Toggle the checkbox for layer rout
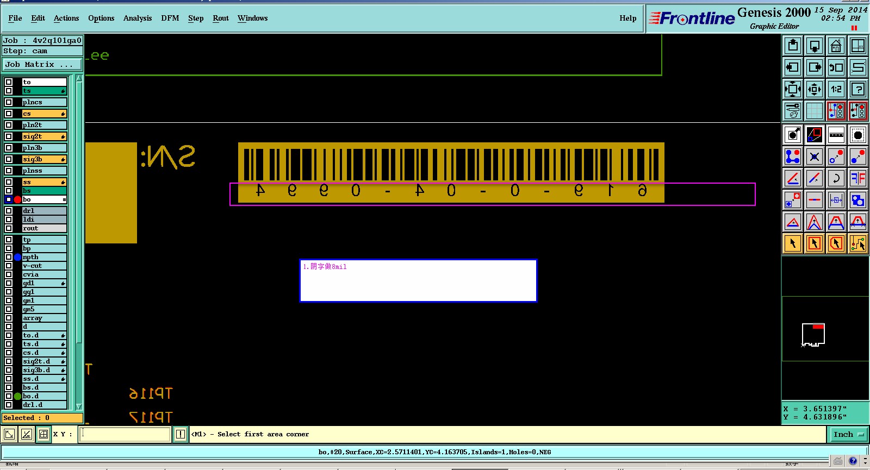This screenshot has width=870, height=470. click(9, 228)
